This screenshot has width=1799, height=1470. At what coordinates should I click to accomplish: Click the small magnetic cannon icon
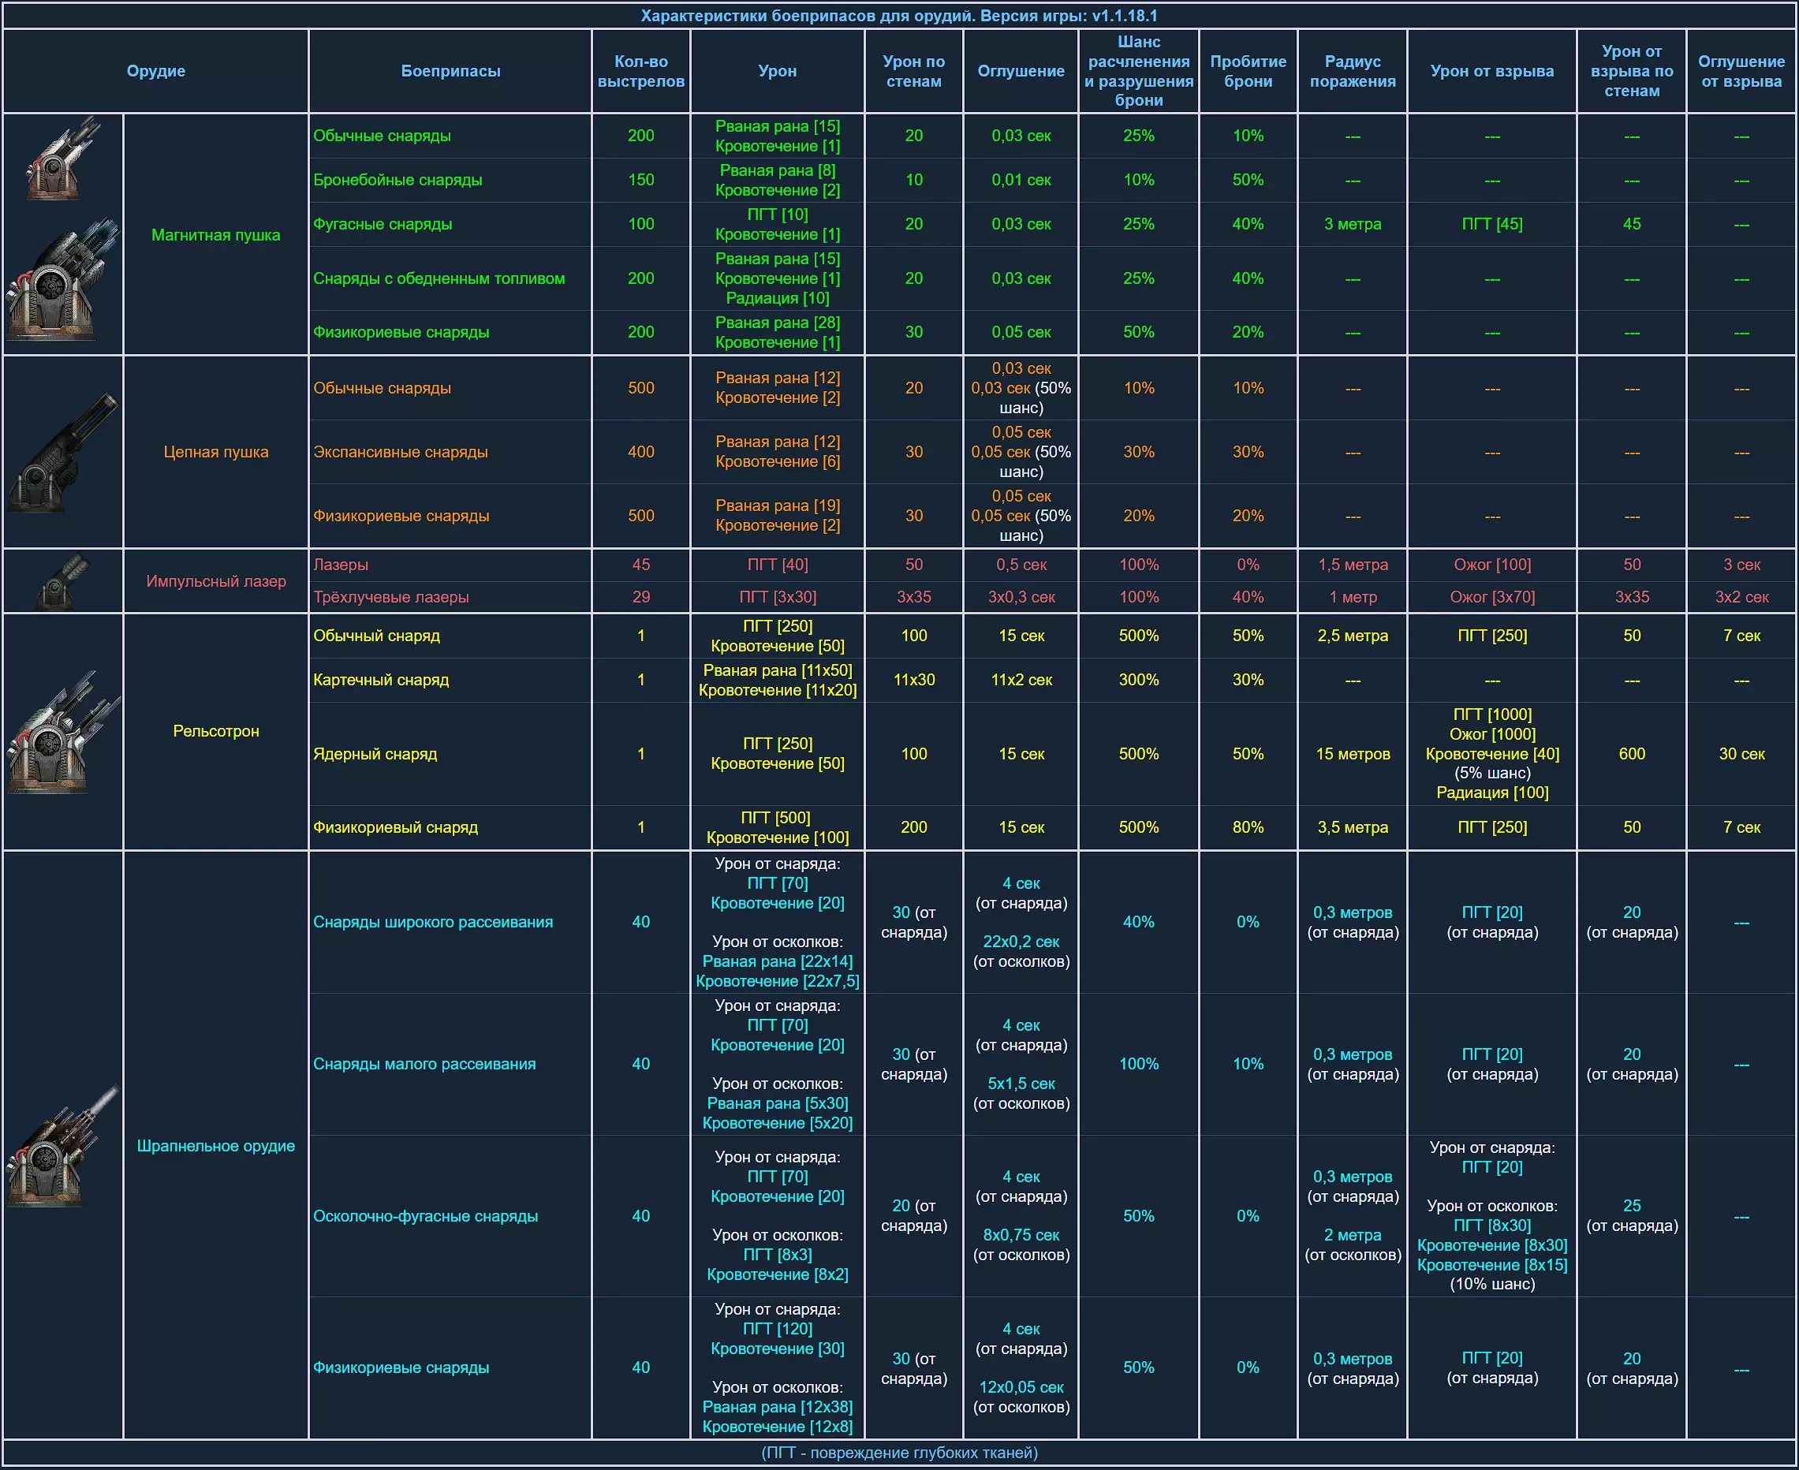point(61,159)
